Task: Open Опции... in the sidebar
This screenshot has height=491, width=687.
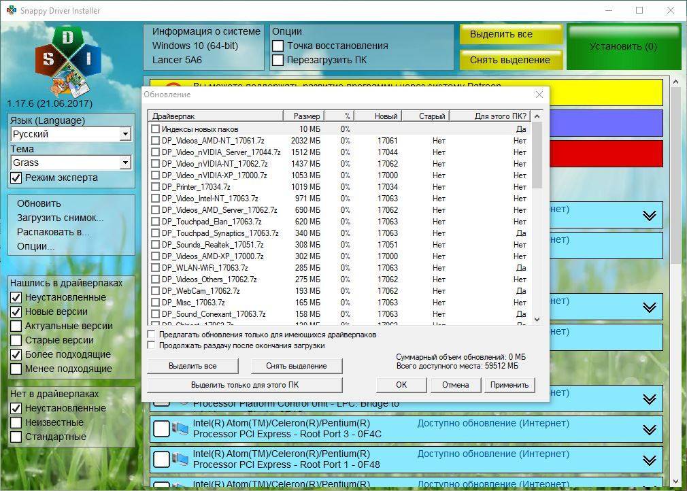Action: coord(35,247)
